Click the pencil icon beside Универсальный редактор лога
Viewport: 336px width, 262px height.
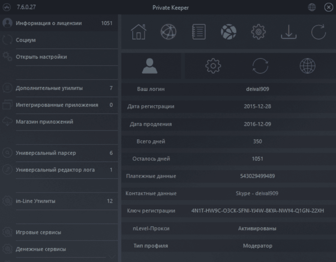coord(7,170)
